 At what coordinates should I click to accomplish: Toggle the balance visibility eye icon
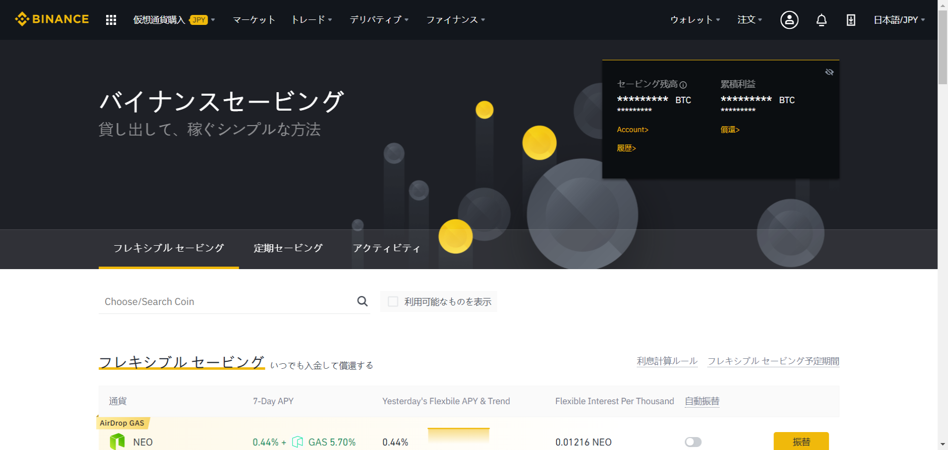[829, 72]
